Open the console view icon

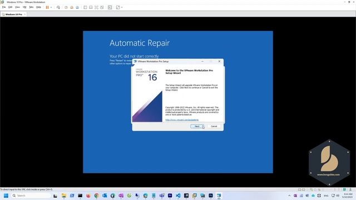(110, 7)
